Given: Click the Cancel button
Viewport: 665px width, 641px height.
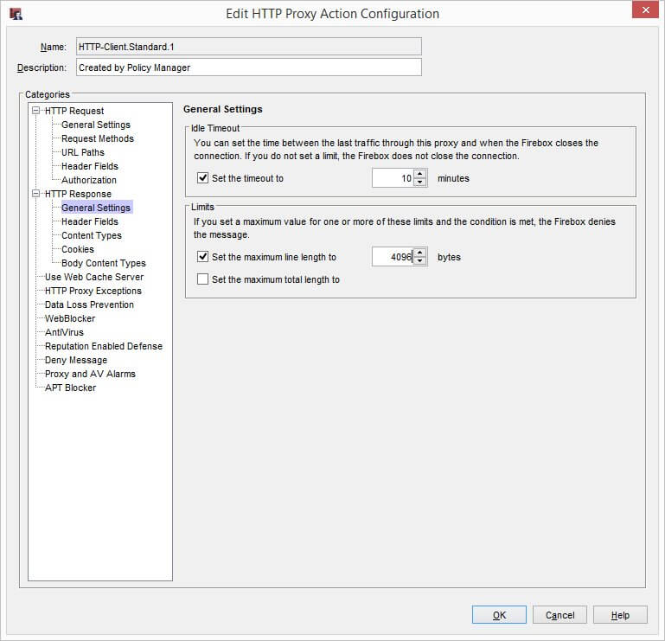Looking at the screenshot, I should 559,615.
